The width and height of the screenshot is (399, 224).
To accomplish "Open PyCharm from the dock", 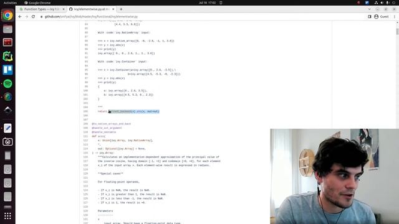I will pyautogui.click(x=7, y=56).
